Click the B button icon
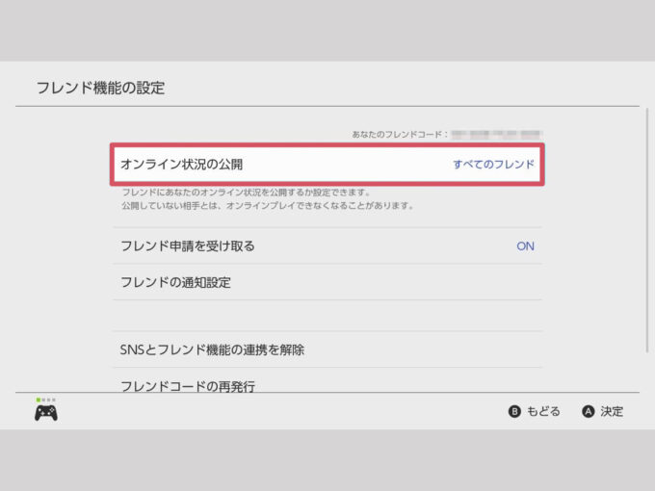 (514, 412)
